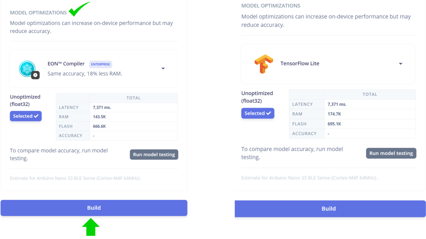Expand the EON Compiler dropdown arrow
Screen dimensions: 426x239
tap(163, 69)
